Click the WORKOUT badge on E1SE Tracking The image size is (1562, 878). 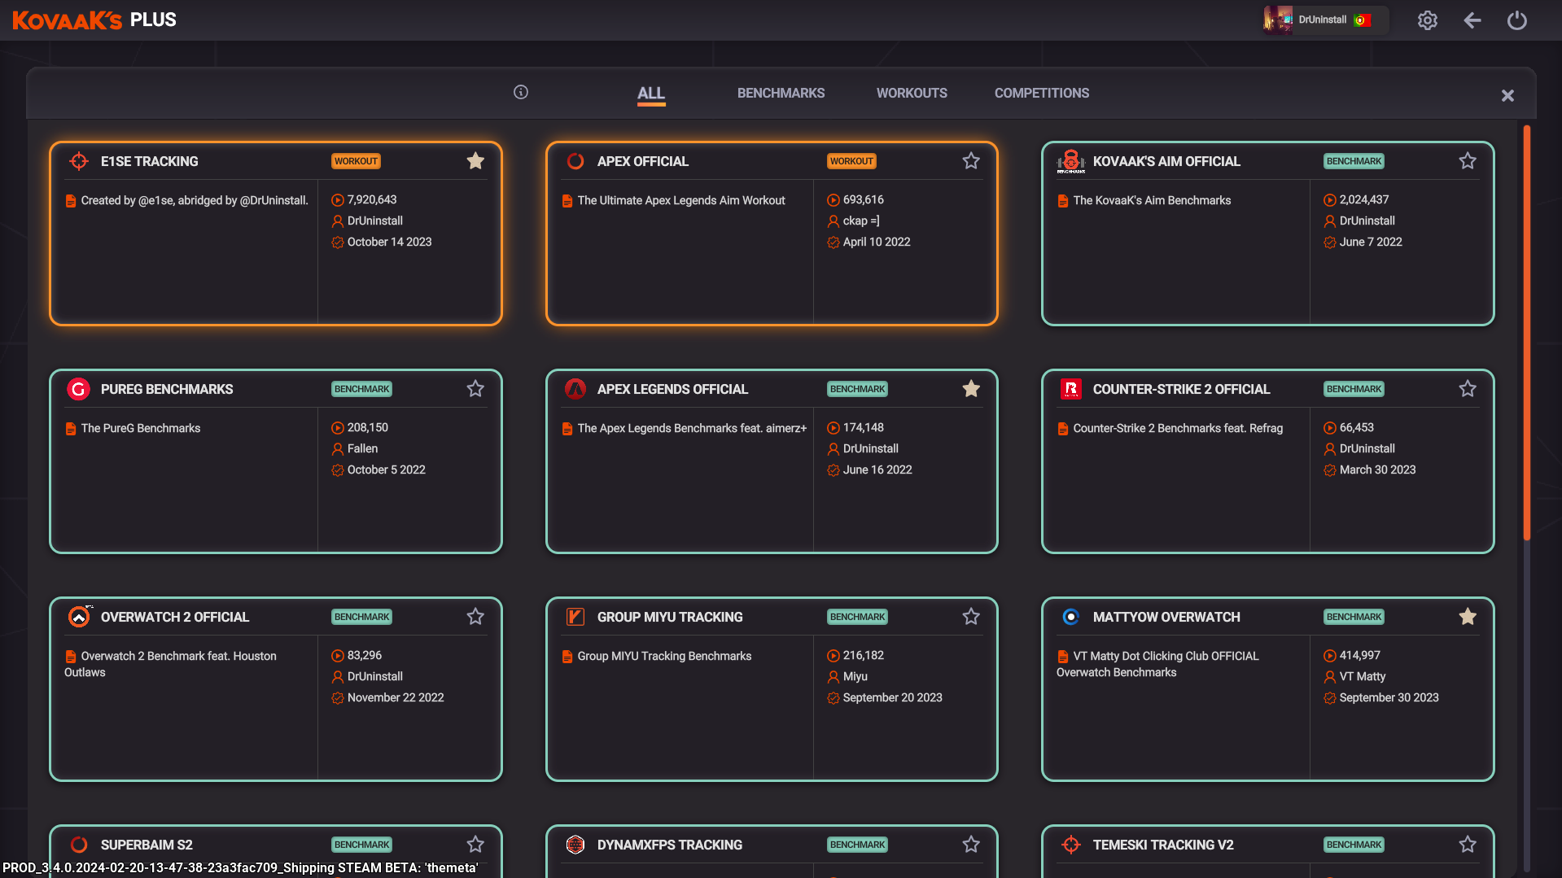tap(356, 161)
